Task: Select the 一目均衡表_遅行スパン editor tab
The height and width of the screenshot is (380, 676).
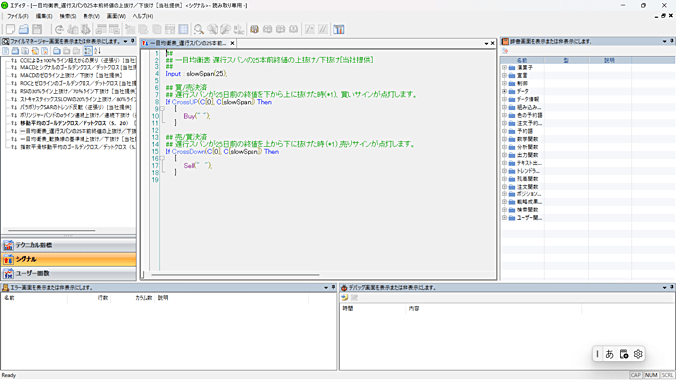Action: 188,43
